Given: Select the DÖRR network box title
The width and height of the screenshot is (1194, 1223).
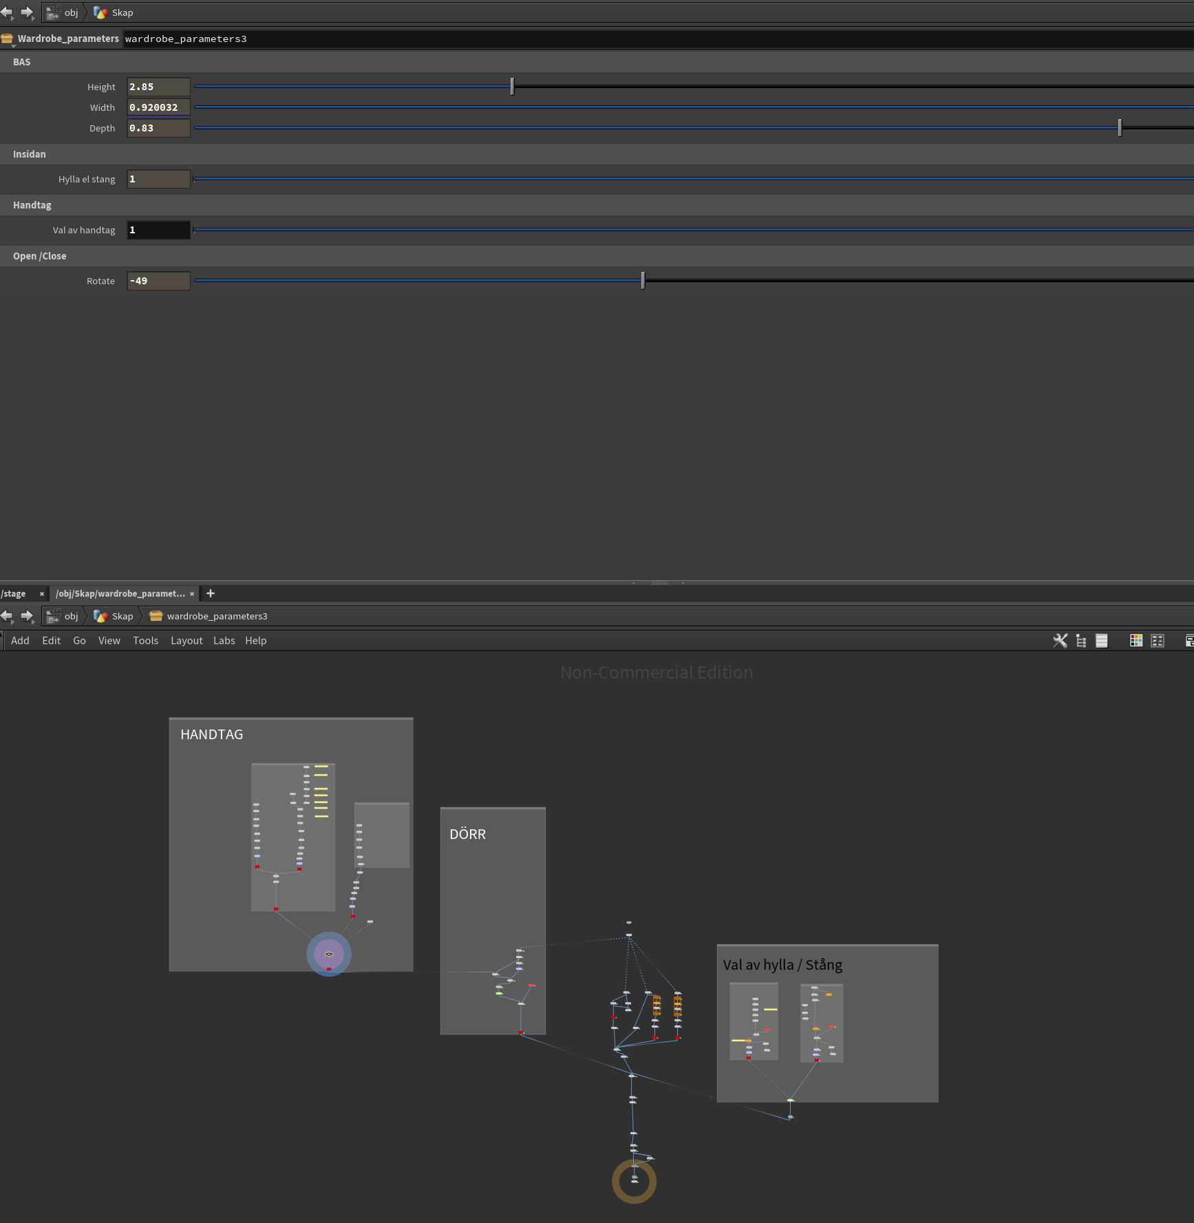Looking at the screenshot, I should (467, 834).
